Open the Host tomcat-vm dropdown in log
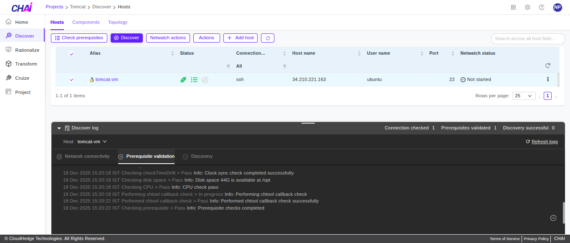The image size is (570, 243). coord(92,142)
